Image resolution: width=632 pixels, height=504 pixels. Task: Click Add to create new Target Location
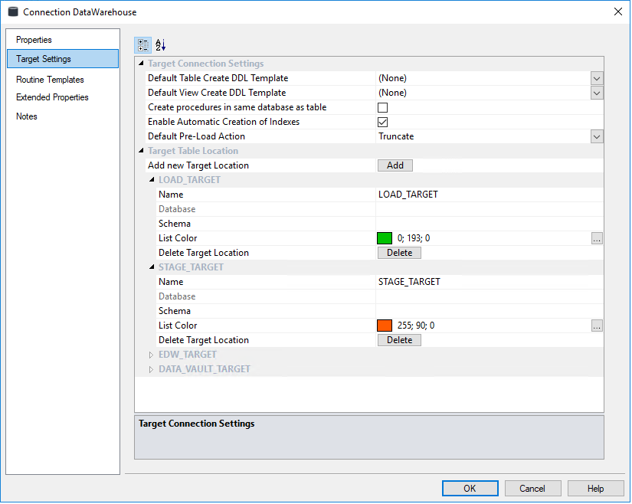pyautogui.click(x=395, y=165)
